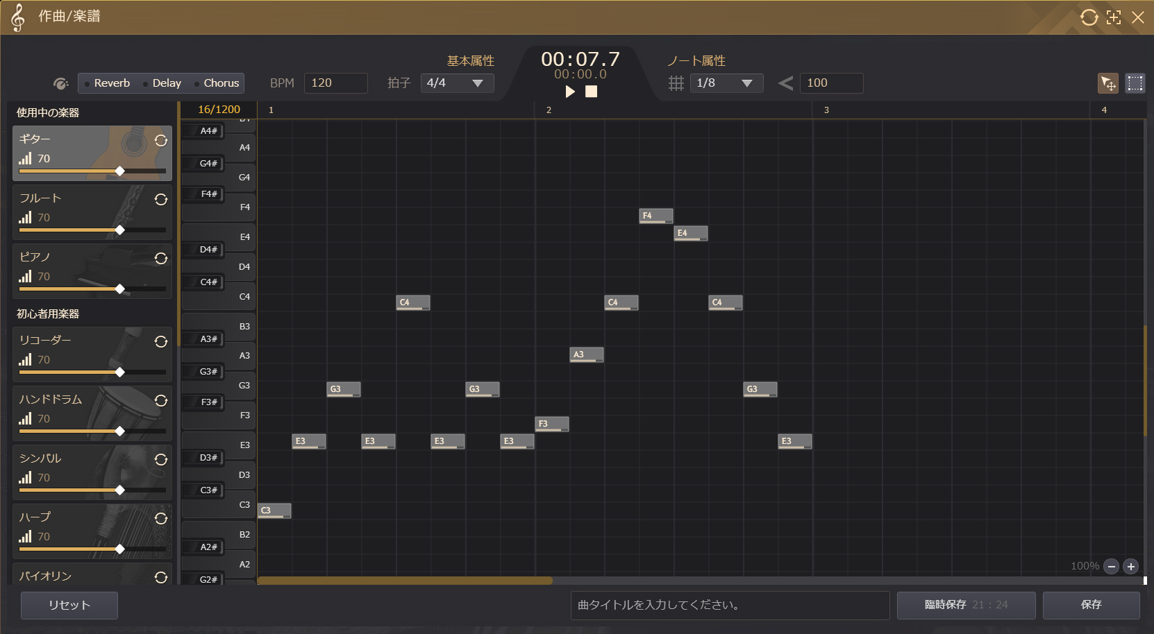The height and width of the screenshot is (634, 1154).
Task: Activate the dotted rectangle selection tool
Action: point(1135,83)
